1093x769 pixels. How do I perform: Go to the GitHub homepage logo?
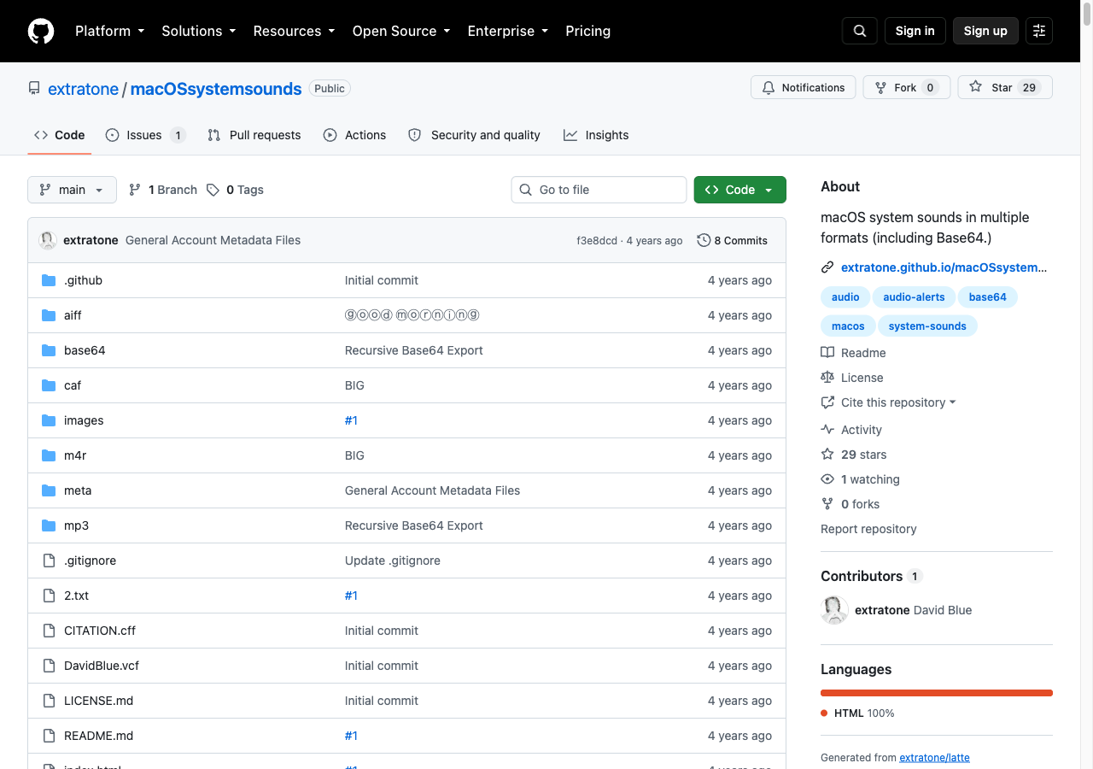[x=41, y=31]
